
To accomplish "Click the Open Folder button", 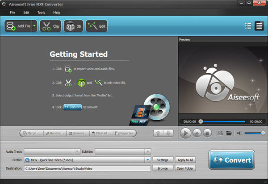I will 185,168.
